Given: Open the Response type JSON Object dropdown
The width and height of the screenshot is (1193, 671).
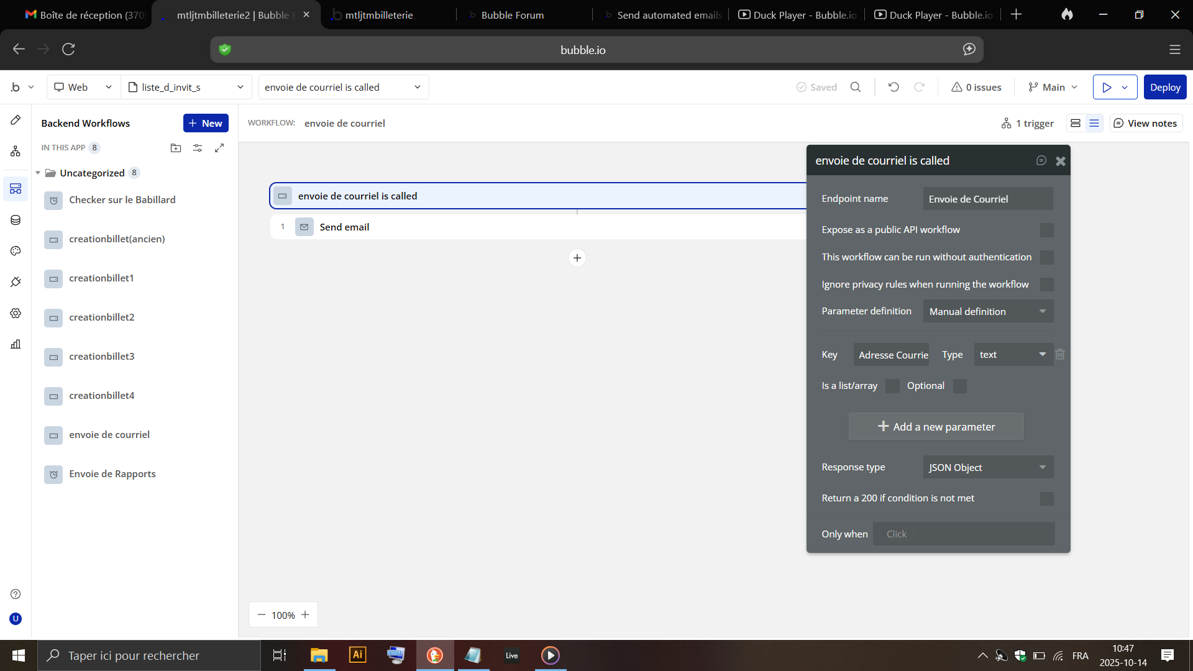Looking at the screenshot, I should [988, 467].
